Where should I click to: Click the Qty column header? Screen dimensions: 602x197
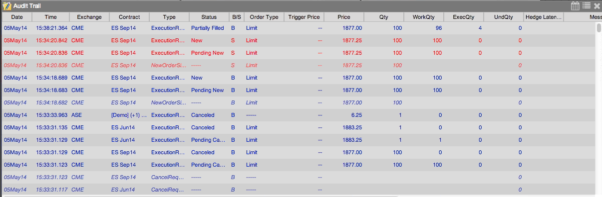[x=384, y=17]
